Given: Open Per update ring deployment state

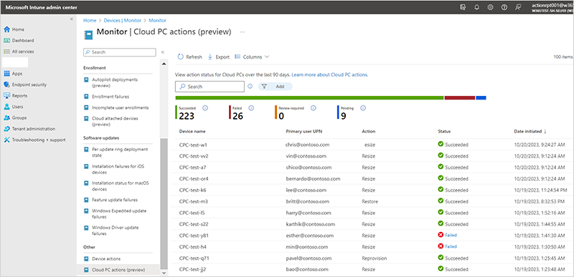Looking at the screenshot, I should (120, 152).
